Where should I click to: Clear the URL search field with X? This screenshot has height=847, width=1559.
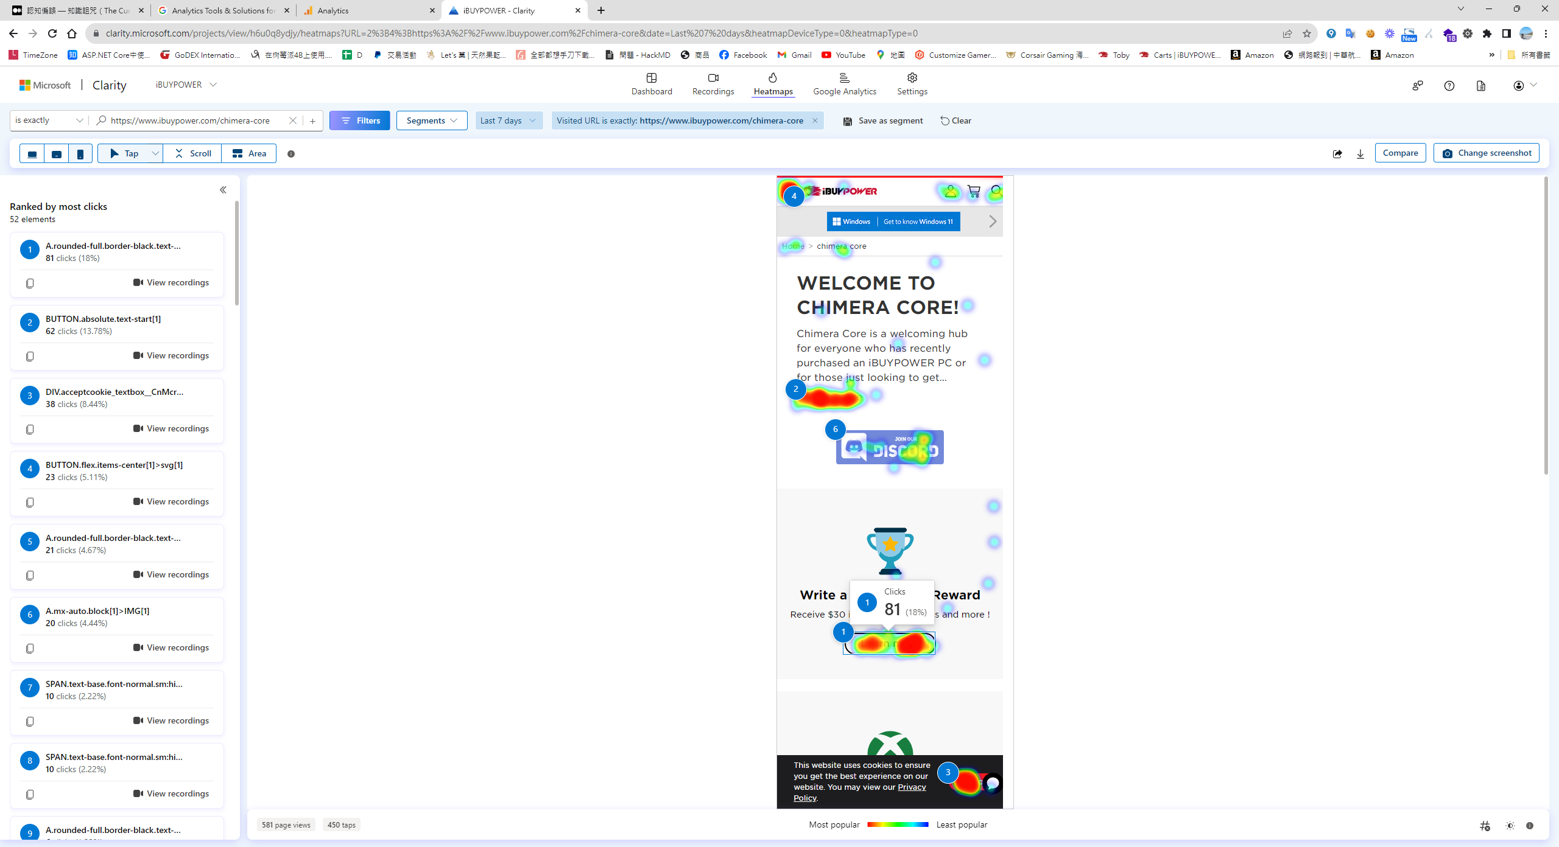point(293,120)
